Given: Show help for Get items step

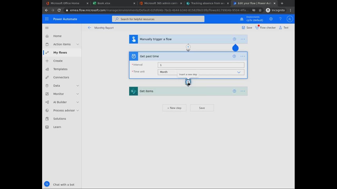Looking at the screenshot, I should [234, 91].
